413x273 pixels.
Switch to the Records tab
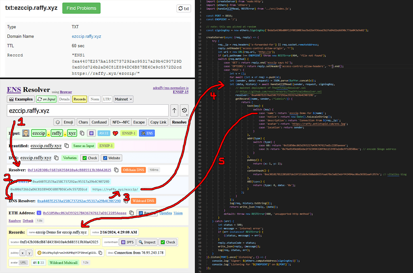tap(79, 99)
